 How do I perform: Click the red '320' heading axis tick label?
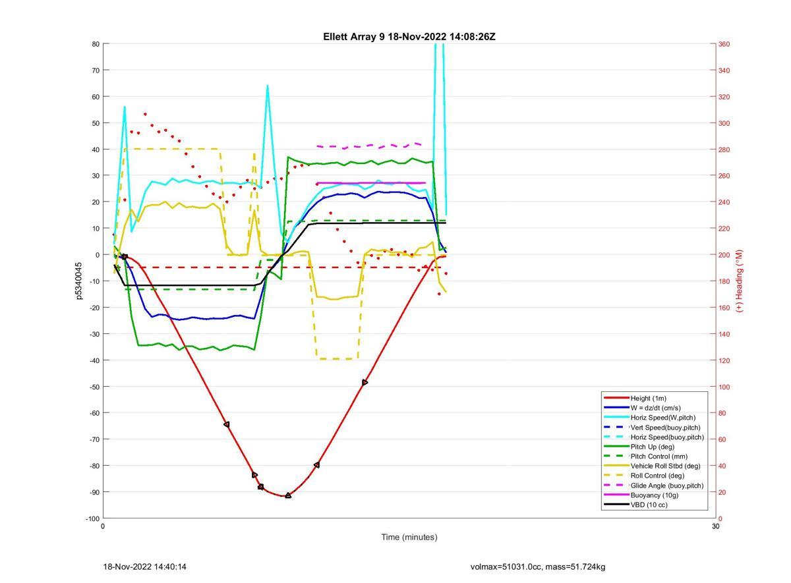724,97
